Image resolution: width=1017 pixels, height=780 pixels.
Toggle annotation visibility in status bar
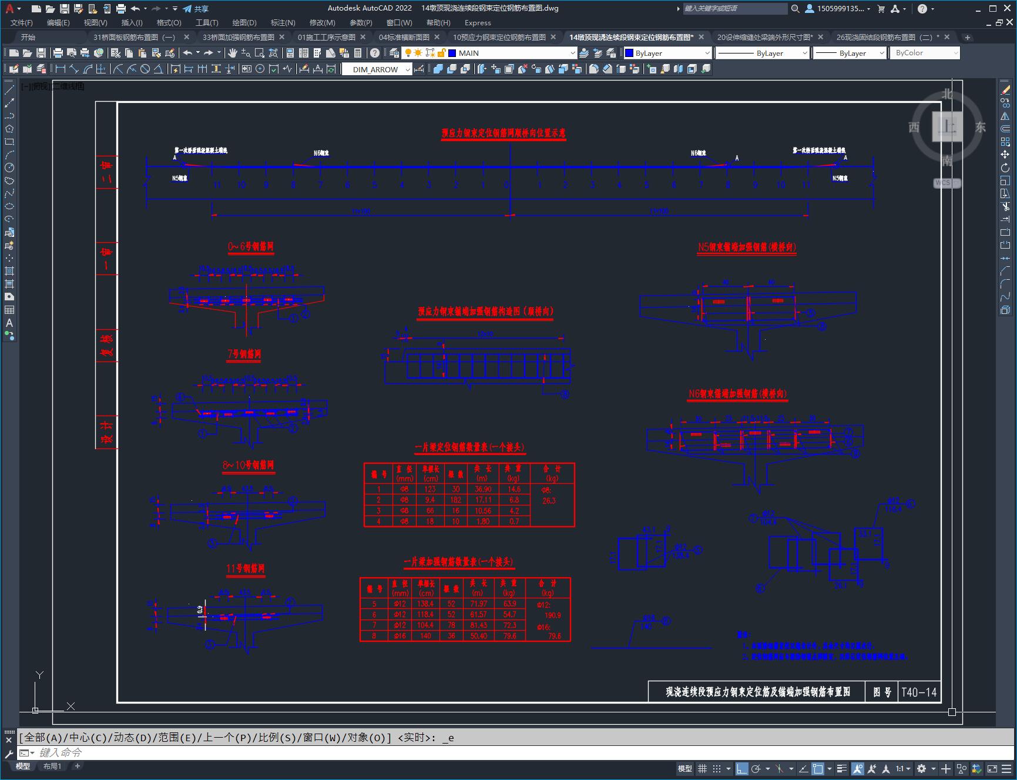[858, 768]
